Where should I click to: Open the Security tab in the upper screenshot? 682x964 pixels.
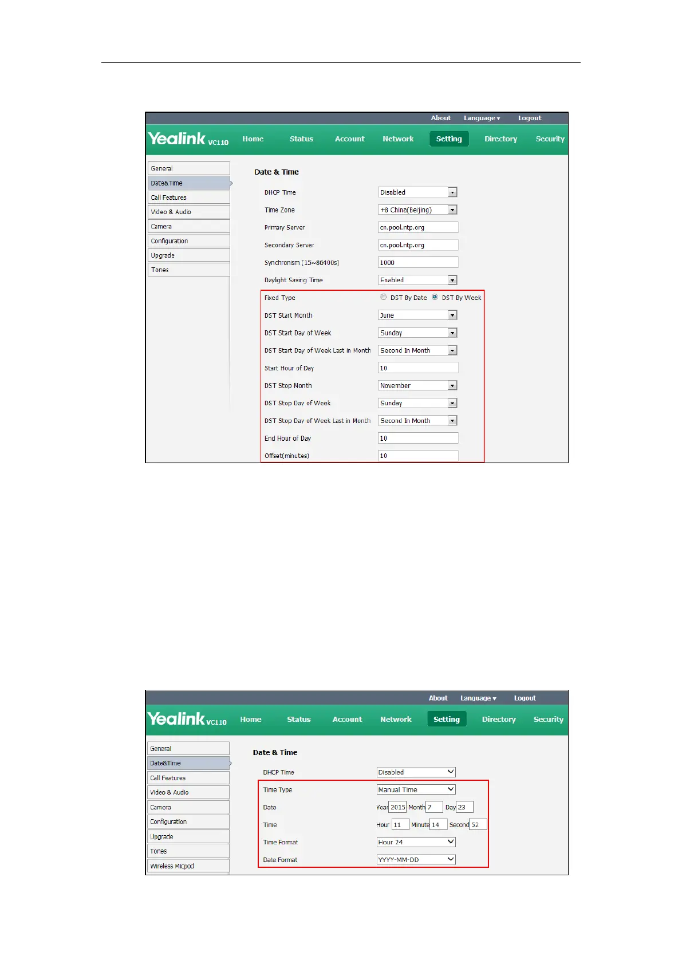pyautogui.click(x=550, y=139)
